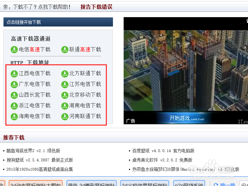The image size is (248, 186).
Task: Download via 广东电信下载 link
Action: (x=35, y=84)
